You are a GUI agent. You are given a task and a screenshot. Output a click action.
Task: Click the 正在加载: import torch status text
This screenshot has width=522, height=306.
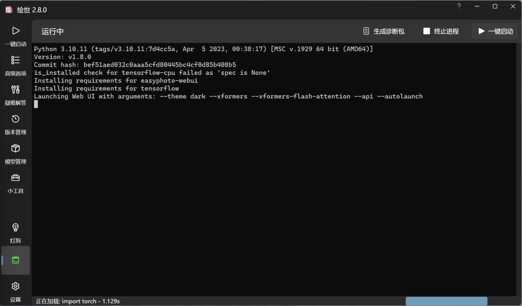(x=77, y=301)
